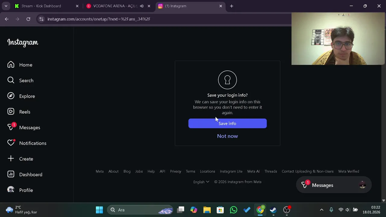This screenshot has height=217, width=386.
Task: Click the taskbar Ara search box
Action: [141, 210]
